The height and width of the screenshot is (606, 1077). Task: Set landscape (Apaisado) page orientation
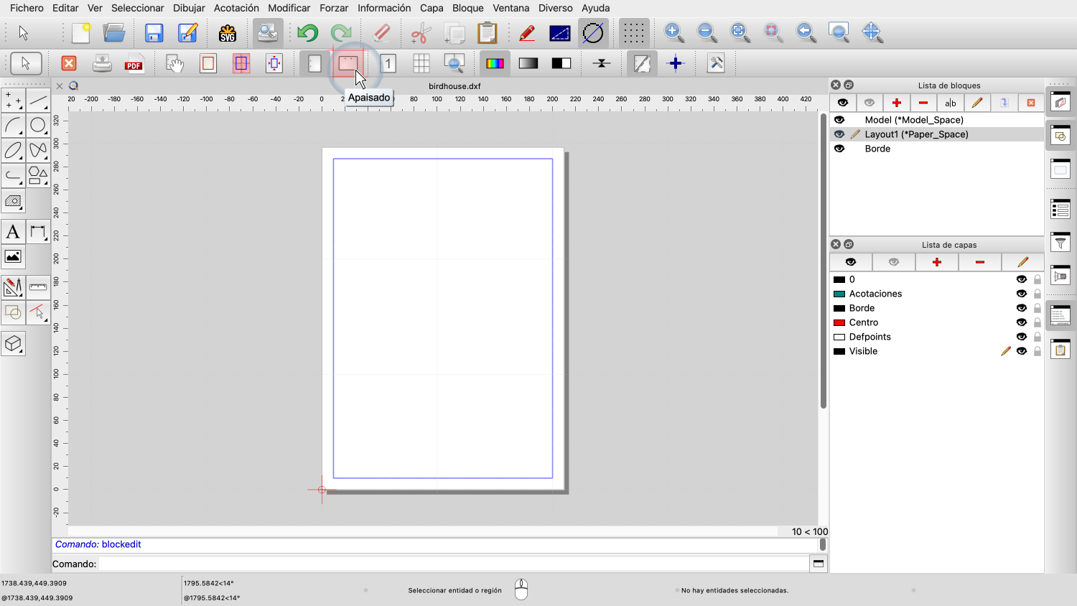click(x=348, y=63)
